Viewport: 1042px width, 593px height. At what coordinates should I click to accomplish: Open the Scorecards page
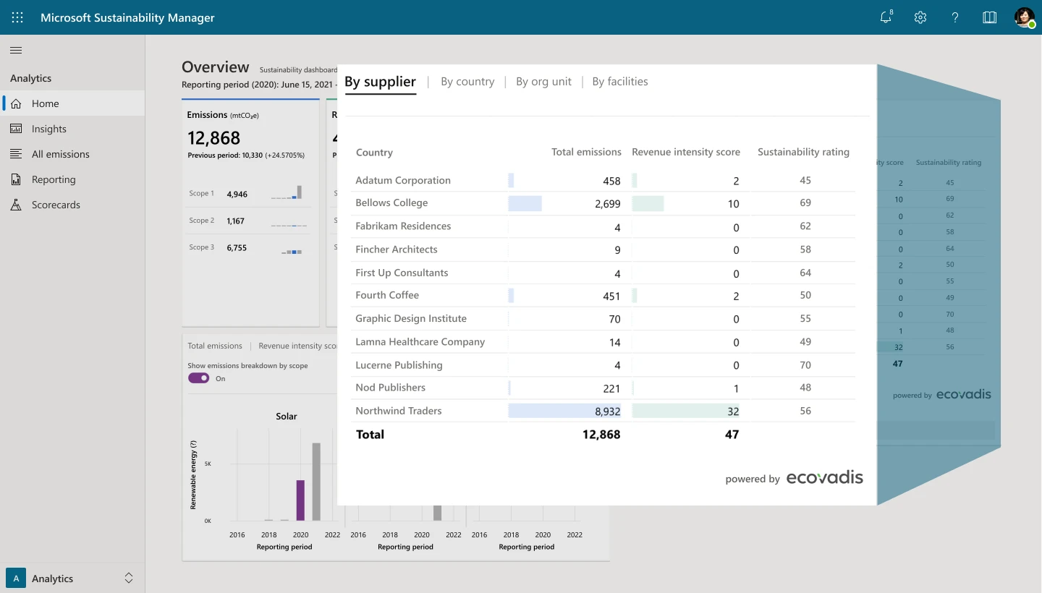pyautogui.click(x=57, y=205)
